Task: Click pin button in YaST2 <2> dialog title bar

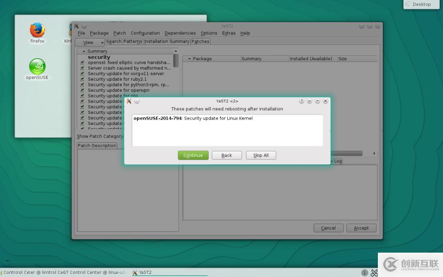Action: pos(137,101)
